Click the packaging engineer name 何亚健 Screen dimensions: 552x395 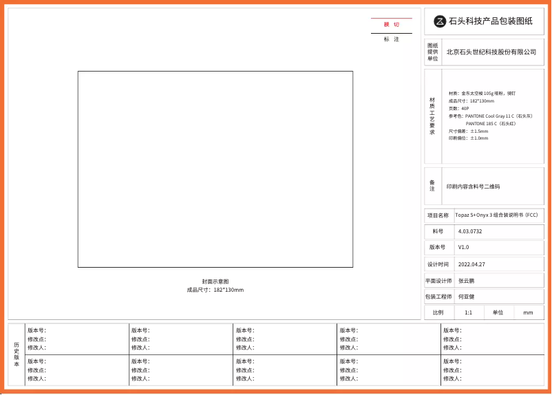click(466, 297)
